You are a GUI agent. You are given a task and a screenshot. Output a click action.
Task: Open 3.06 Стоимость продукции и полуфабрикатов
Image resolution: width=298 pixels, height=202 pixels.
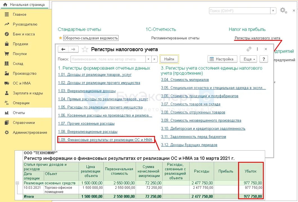(199, 96)
